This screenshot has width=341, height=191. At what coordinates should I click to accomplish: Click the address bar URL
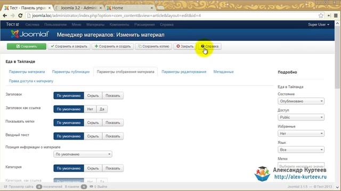point(116,15)
